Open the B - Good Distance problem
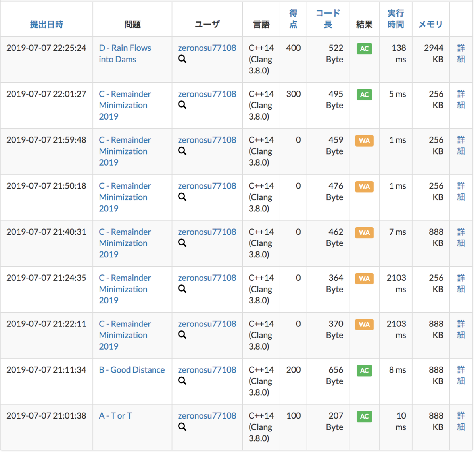Screen dimensions: 476x452 click(132, 370)
